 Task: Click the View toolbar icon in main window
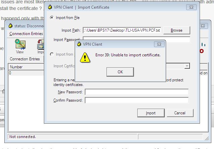click(x=20, y=46)
